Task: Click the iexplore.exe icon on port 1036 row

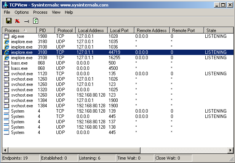Action: coord(6,47)
